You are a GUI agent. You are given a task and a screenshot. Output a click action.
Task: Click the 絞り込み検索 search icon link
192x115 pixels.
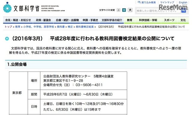point(147,2)
